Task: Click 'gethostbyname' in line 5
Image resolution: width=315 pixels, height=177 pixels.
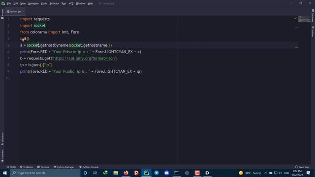Action: (x=54, y=45)
